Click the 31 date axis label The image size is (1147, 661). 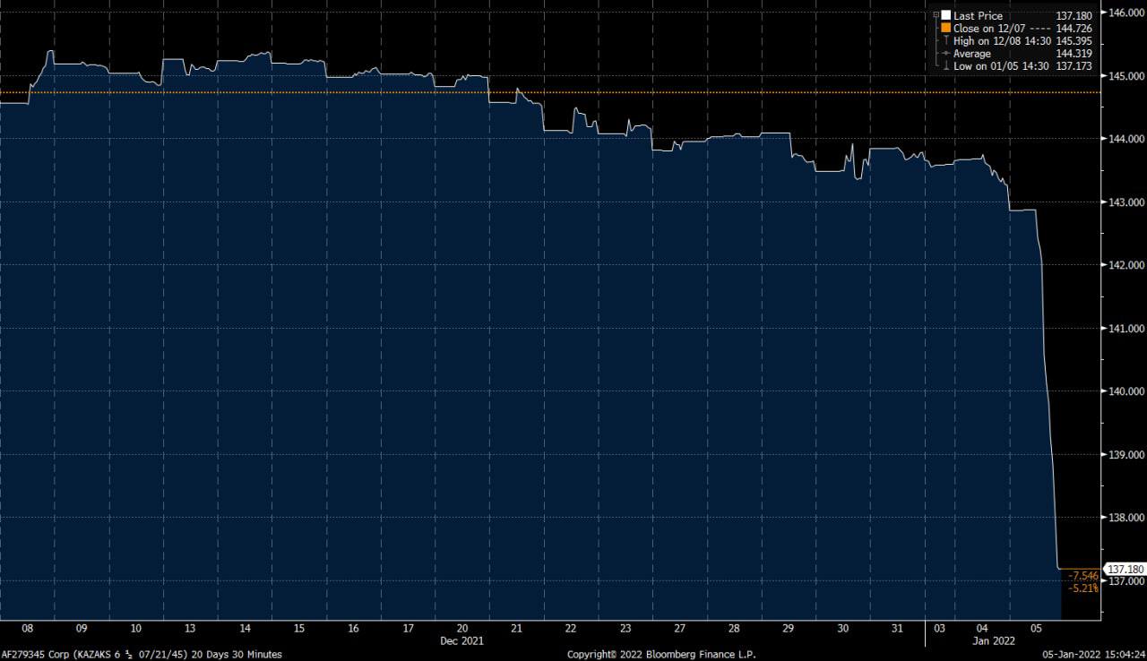pos(897,629)
